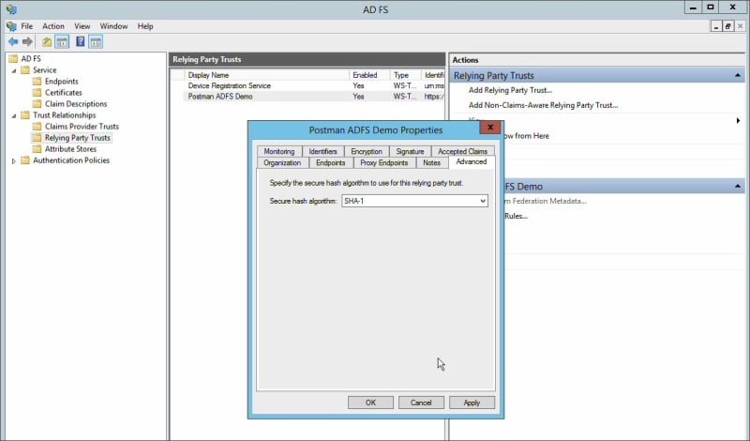Select AD FS root tree label
This screenshot has height=441, width=750.
click(31, 59)
